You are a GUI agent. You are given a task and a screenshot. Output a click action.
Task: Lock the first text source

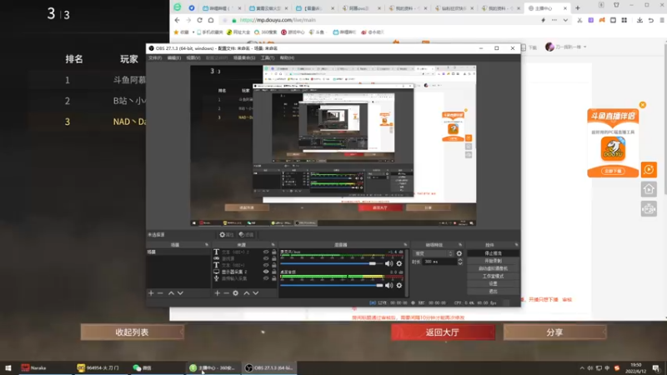pos(274,252)
